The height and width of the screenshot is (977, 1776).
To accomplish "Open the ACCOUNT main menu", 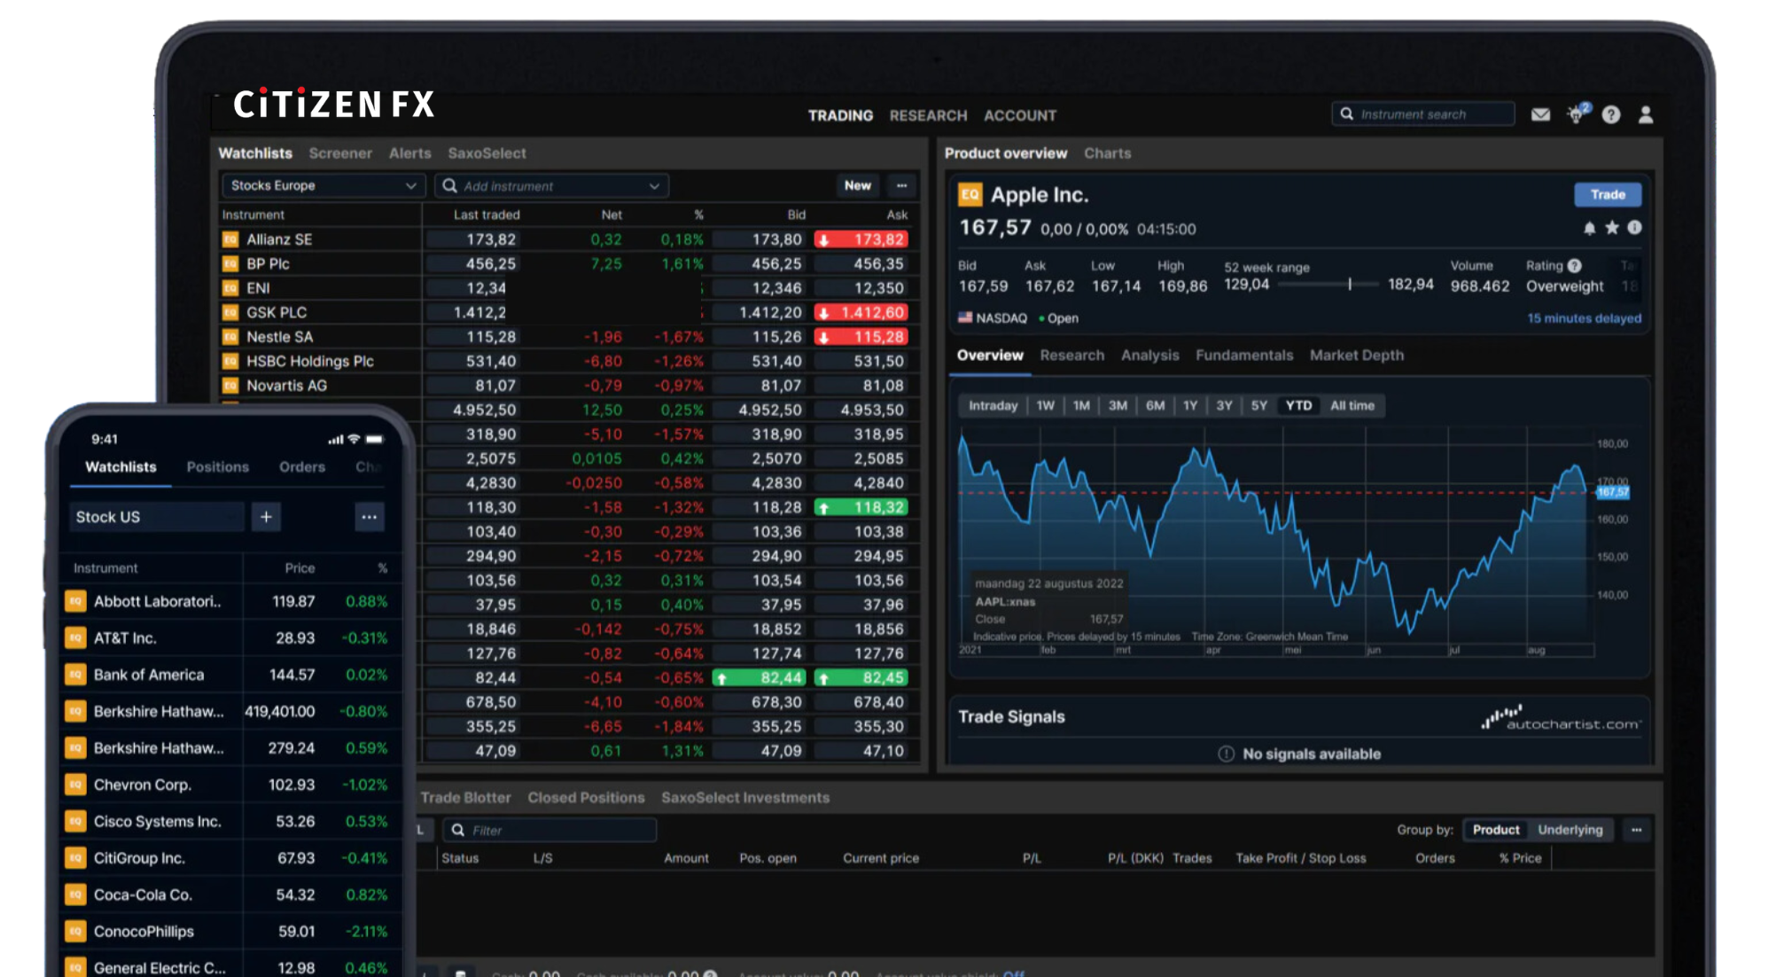I will [1020, 116].
